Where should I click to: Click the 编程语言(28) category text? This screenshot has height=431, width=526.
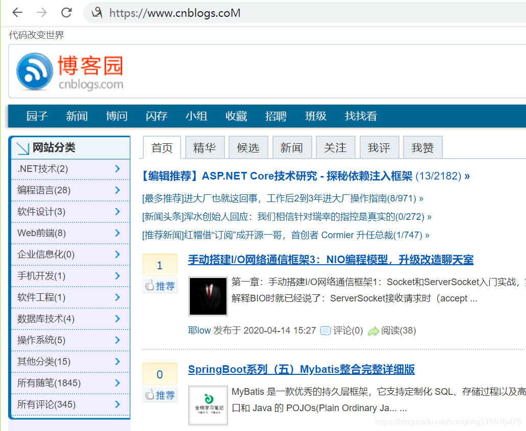pyautogui.click(x=44, y=190)
